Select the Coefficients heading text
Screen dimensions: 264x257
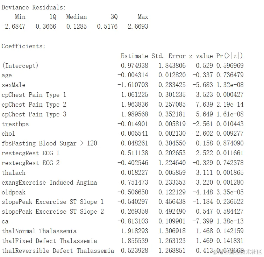point(23,46)
